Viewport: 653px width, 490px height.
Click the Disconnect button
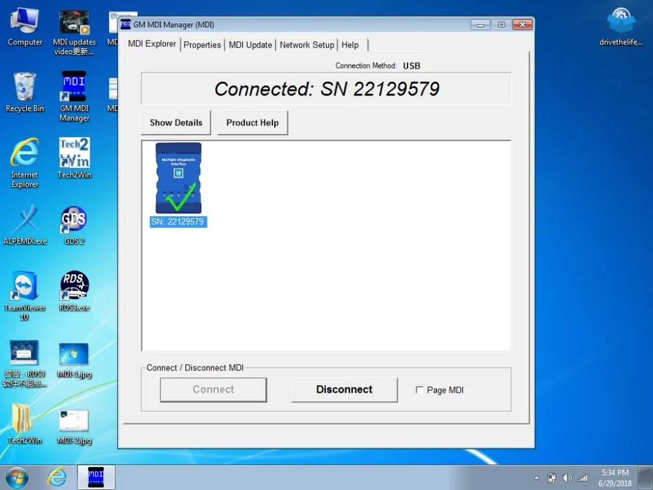pos(344,389)
